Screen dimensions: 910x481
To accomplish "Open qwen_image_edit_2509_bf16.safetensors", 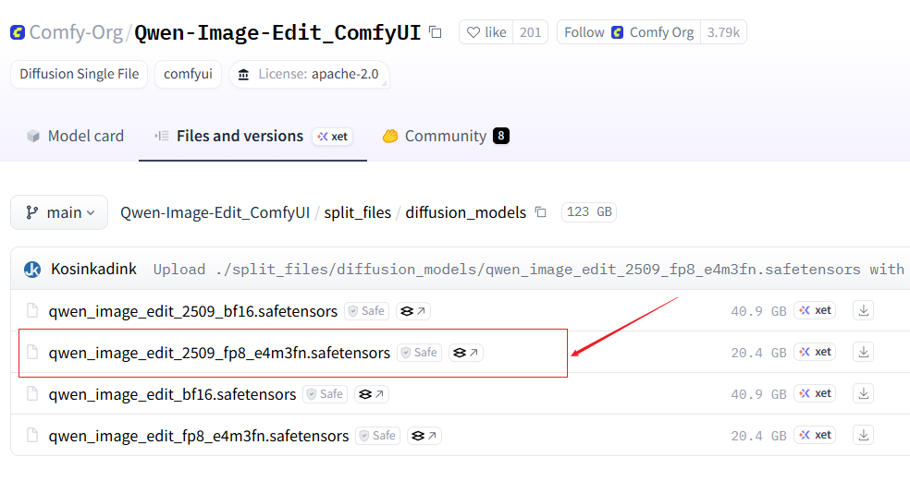I will [x=192, y=311].
